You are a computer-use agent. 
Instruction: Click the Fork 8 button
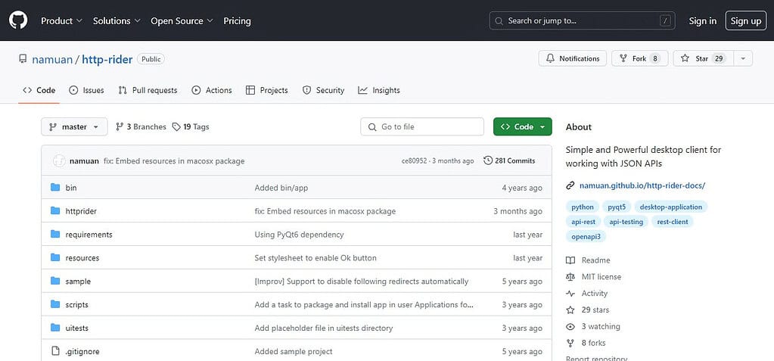point(640,58)
